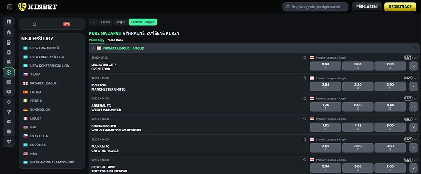The width and height of the screenshot is (421, 174).
Task: Favorite the Ipswich Town vs Tottenham match
Action: pos(305,160)
